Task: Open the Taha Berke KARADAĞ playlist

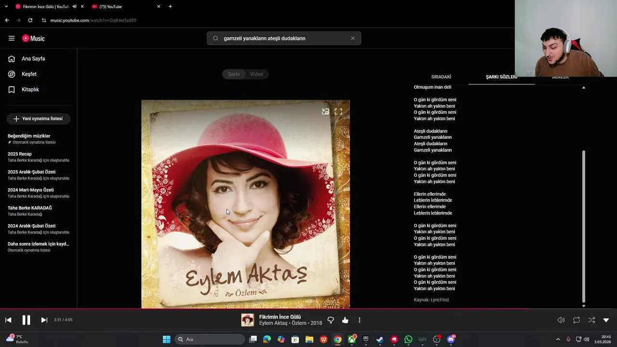Action: (39, 211)
